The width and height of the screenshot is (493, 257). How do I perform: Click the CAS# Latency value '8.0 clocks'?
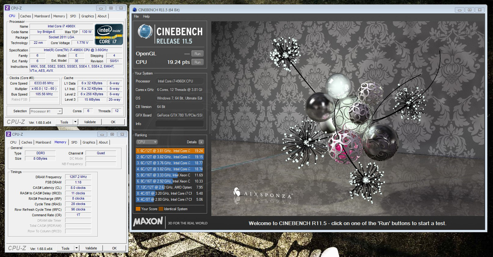pos(78,188)
